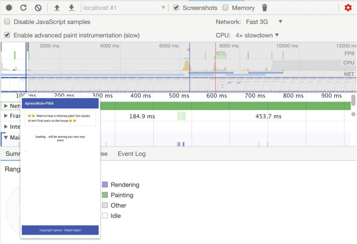This screenshot has width=357, height=244.
Task: Click the Rendering legend label
Action: click(125, 185)
